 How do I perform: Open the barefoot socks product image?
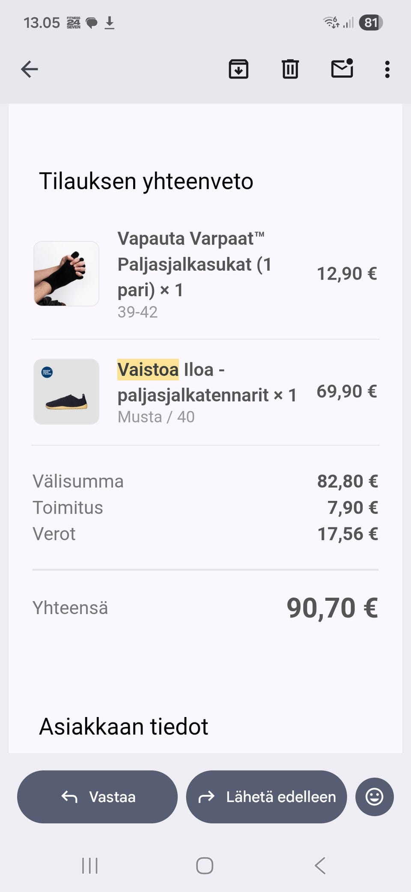pos(66,274)
